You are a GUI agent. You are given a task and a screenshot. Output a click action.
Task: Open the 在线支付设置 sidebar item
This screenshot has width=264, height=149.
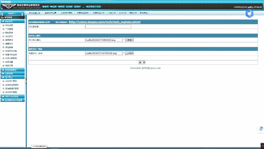point(11,51)
